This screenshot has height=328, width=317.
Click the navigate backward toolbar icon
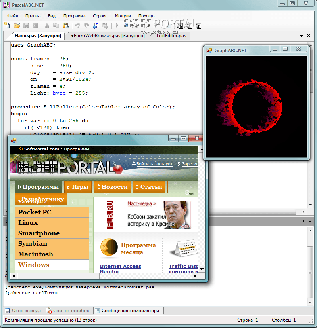pyautogui.click(x=96, y=25)
